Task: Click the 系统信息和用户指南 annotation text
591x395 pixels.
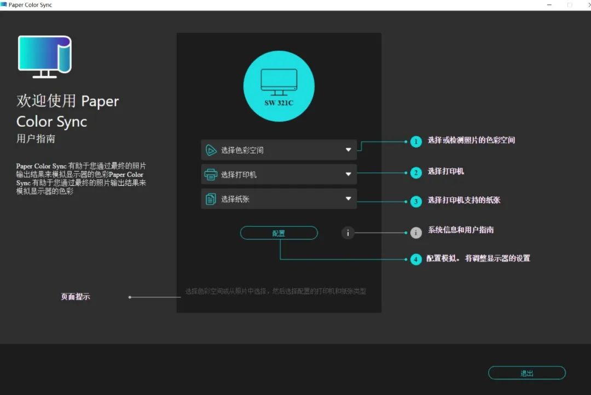Action: 462,230
